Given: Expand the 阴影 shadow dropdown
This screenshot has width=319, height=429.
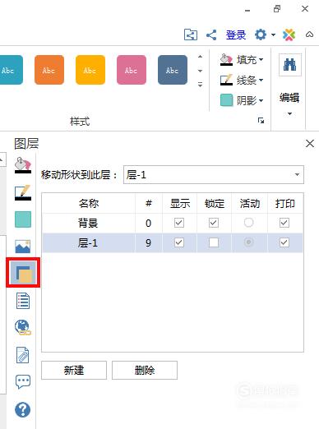Looking at the screenshot, I should [x=261, y=100].
